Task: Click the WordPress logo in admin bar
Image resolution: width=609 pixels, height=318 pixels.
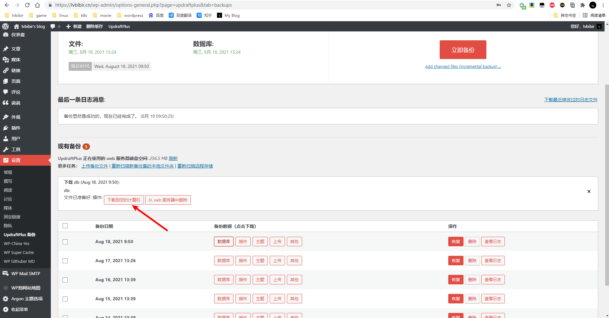Action: click(x=5, y=26)
